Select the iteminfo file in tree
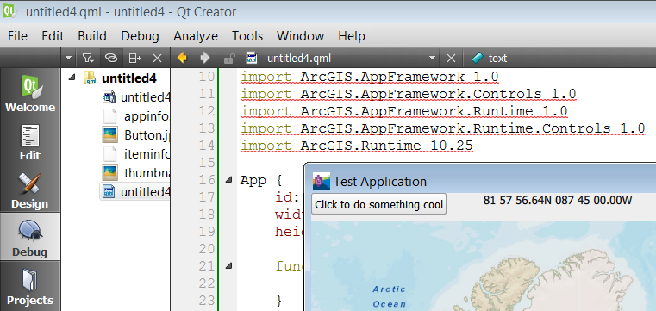The height and width of the screenshot is (311, 656). pyautogui.click(x=136, y=154)
